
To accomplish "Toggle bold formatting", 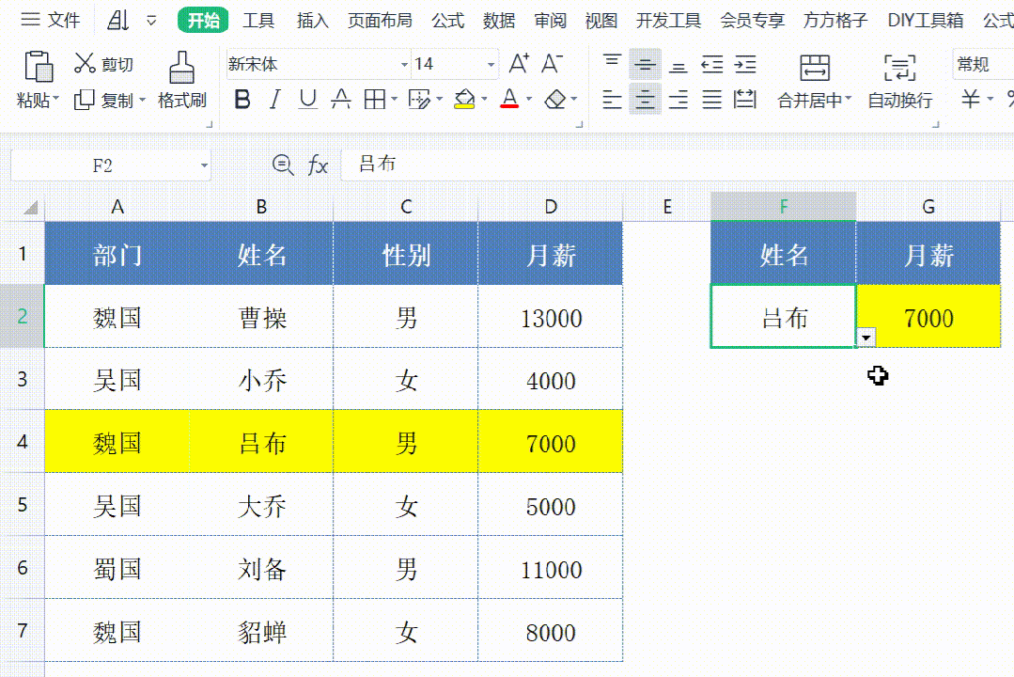I will pyautogui.click(x=242, y=100).
